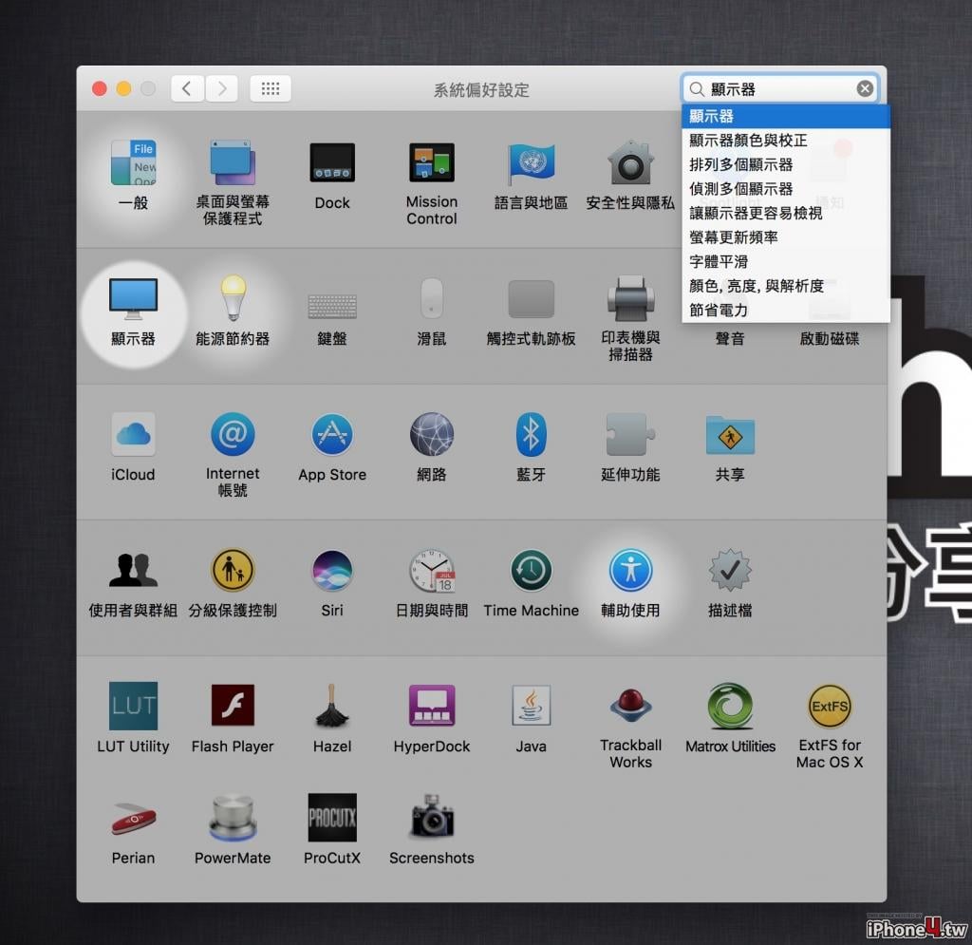Show all preferences via grid button

coord(271,88)
